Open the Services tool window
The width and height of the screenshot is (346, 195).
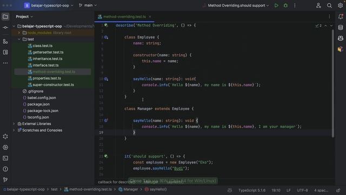pos(5,147)
